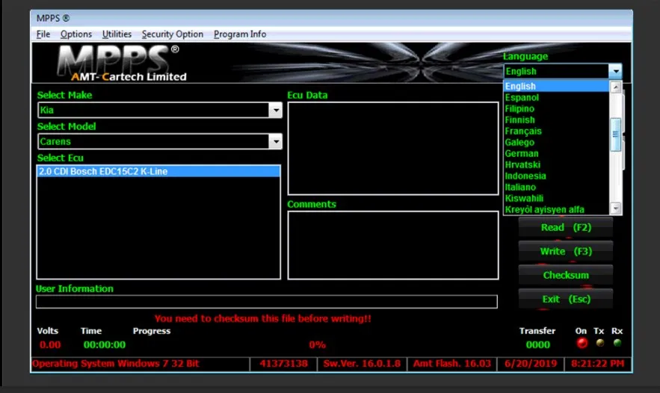660x393 pixels.
Task: Click the Write (F3) button
Action: pyautogui.click(x=565, y=252)
